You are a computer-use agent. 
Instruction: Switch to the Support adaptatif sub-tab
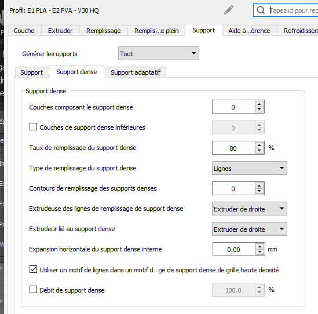[x=136, y=72]
